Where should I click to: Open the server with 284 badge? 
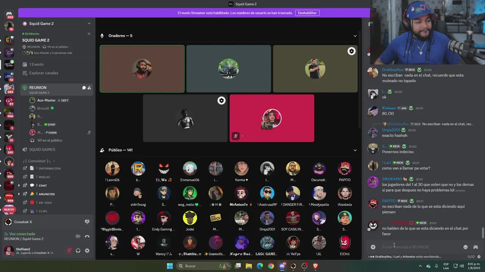9,89
